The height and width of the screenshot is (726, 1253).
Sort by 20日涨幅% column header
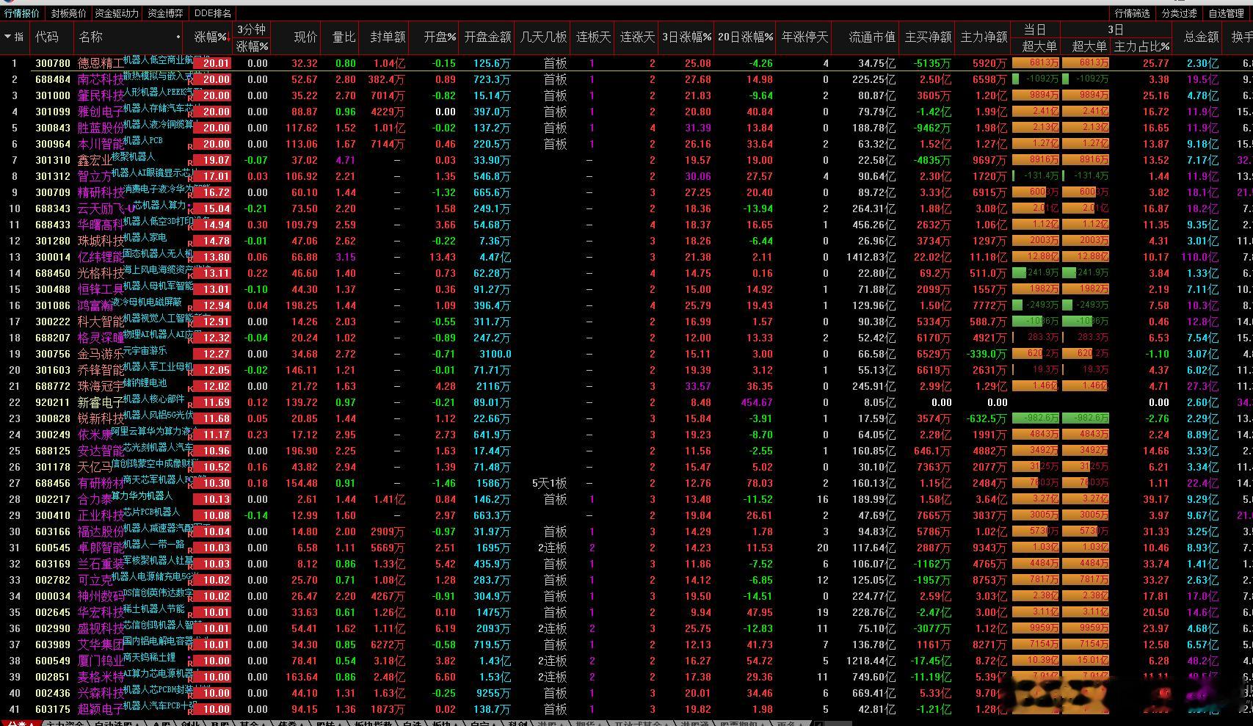coord(745,37)
